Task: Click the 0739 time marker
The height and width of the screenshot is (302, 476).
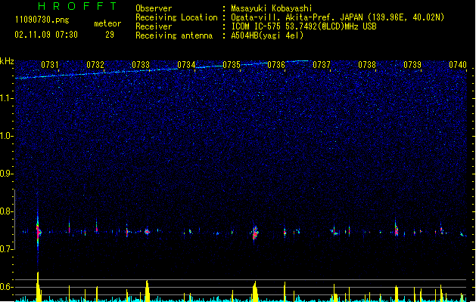Action: tap(412, 65)
